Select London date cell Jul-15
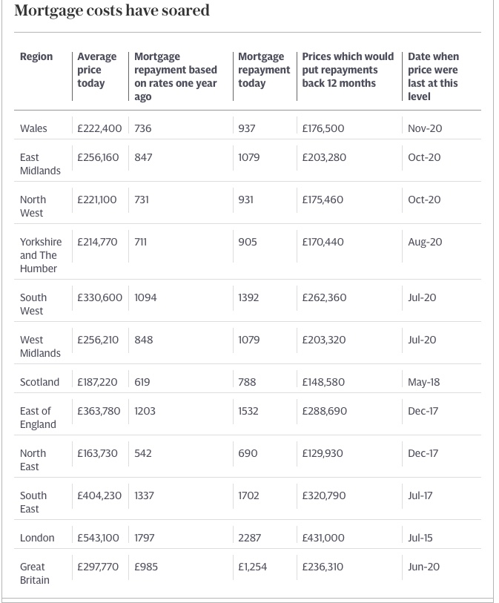The width and height of the screenshot is (499, 603). click(420, 538)
